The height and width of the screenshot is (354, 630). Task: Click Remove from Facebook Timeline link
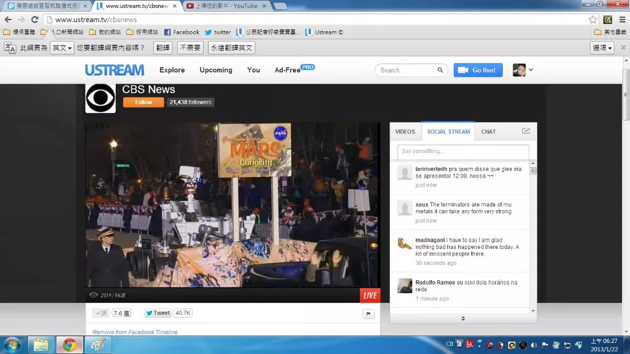(135, 332)
